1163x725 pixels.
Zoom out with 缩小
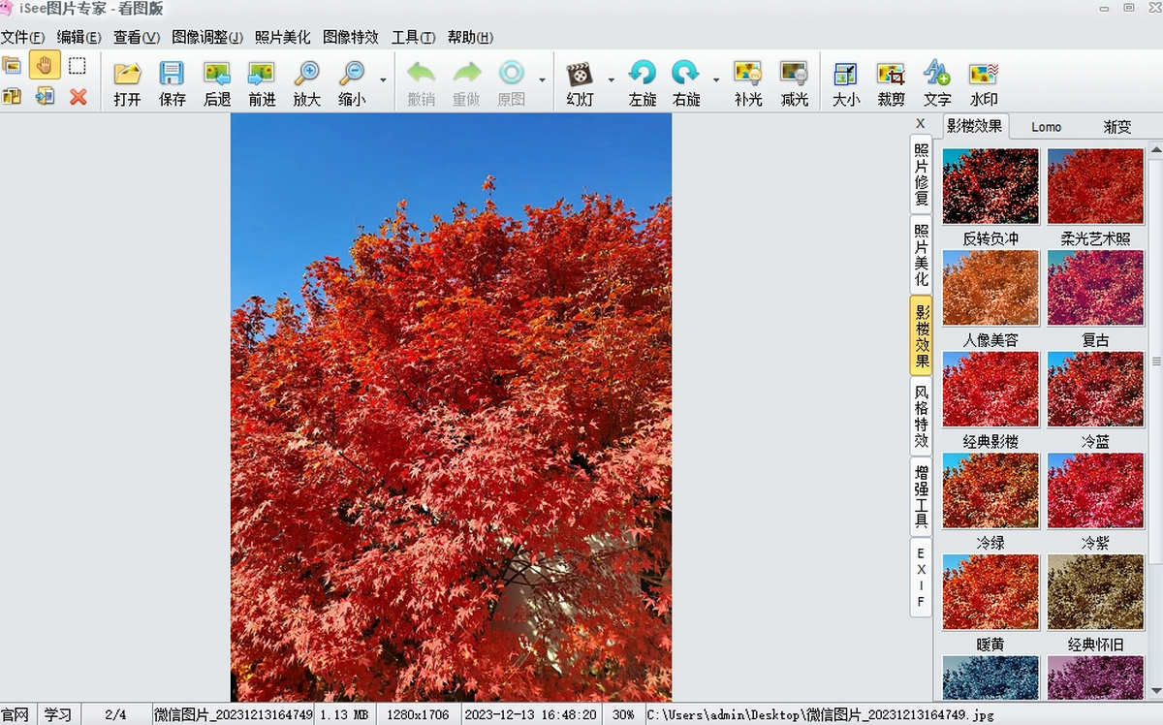tap(352, 84)
